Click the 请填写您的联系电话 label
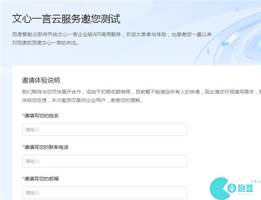The height and width of the screenshot is (200, 261). click(46, 147)
